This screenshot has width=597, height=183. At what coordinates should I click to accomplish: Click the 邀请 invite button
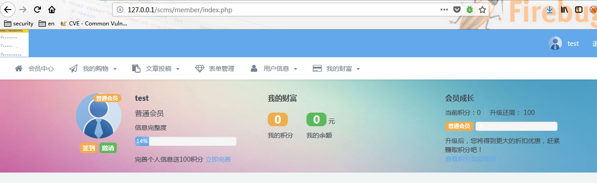tap(108, 148)
